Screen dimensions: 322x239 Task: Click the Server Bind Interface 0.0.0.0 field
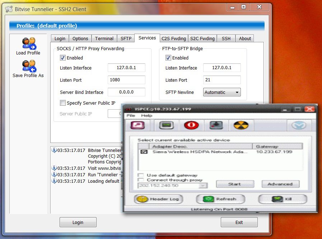(x=126, y=92)
